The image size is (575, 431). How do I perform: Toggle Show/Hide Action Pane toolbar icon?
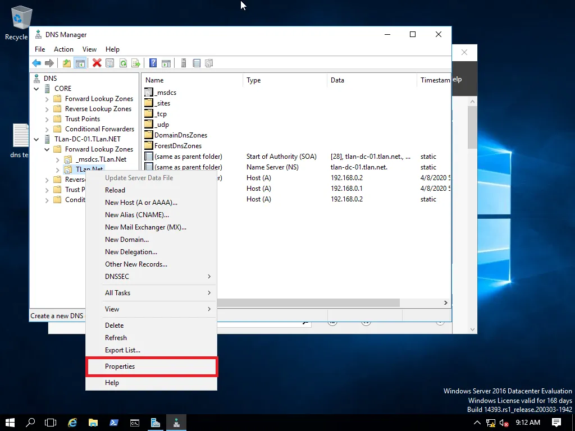point(166,63)
